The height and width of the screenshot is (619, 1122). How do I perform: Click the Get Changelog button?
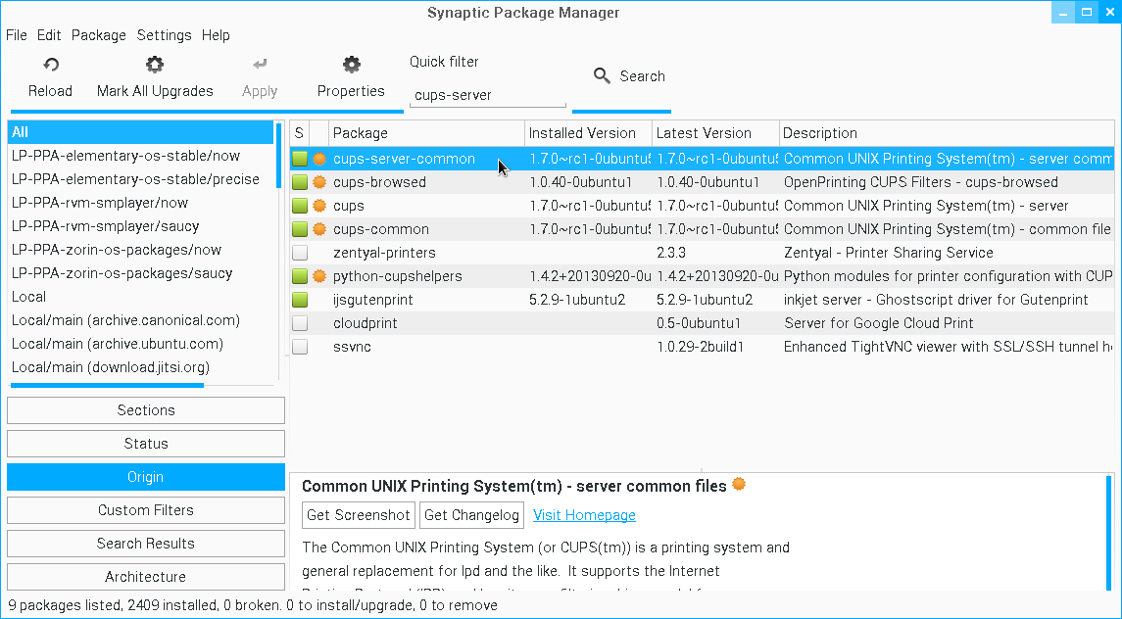471,515
